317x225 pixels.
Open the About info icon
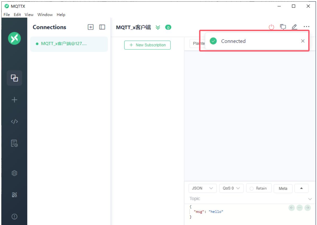[14, 216]
